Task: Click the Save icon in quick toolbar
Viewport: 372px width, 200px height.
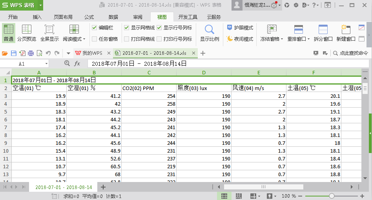Action: 14,53
